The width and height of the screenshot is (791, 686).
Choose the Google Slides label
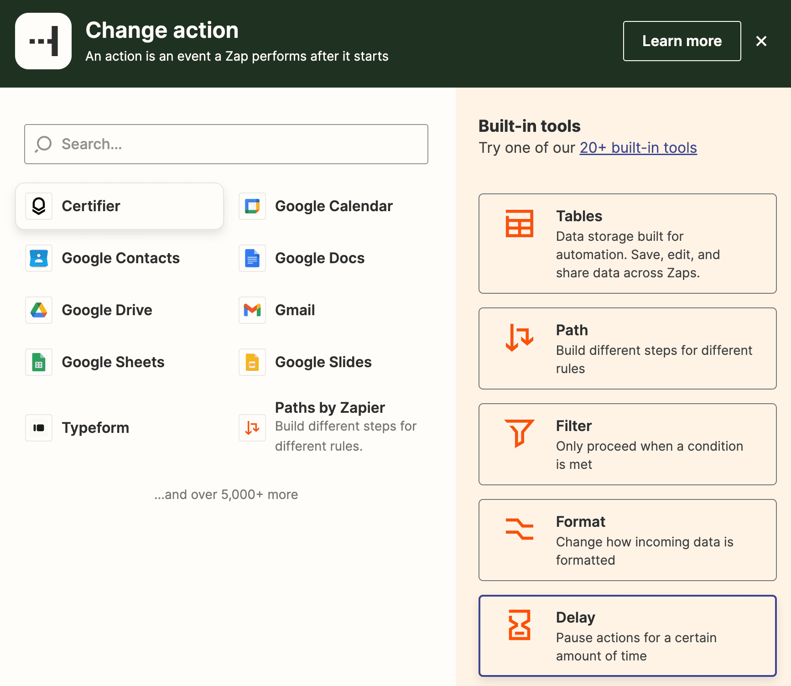point(323,362)
